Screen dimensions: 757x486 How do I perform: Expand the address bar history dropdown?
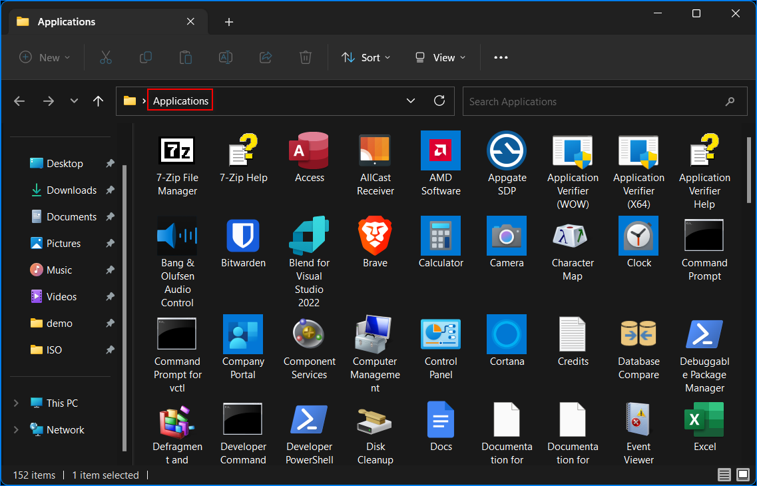(411, 101)
